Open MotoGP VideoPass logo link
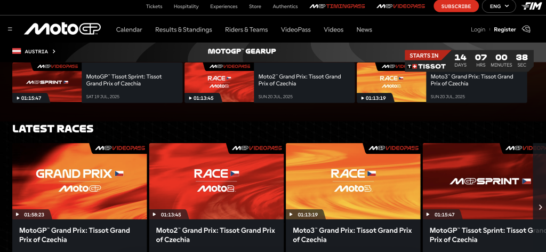The width and height of the screenshot is (546, 252). pyautogui.click(x=400, y=6)
